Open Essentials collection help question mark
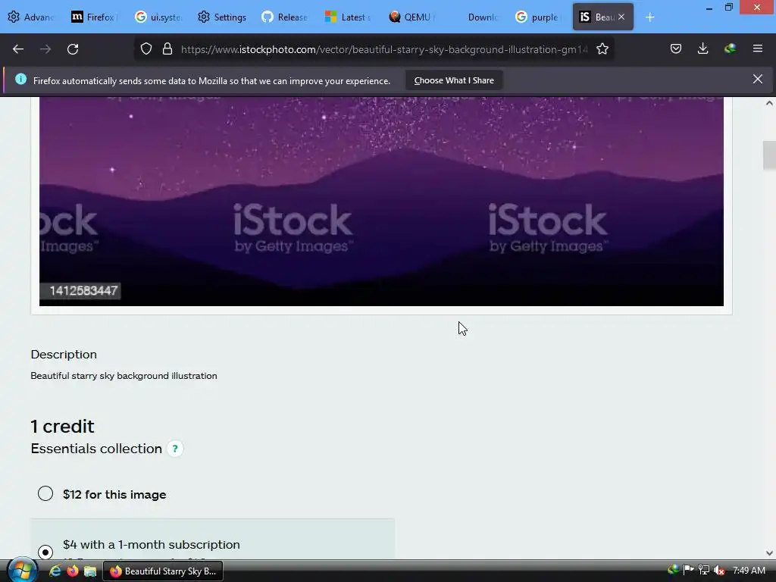This screenshot has height=582, width=776. [175, 449]
